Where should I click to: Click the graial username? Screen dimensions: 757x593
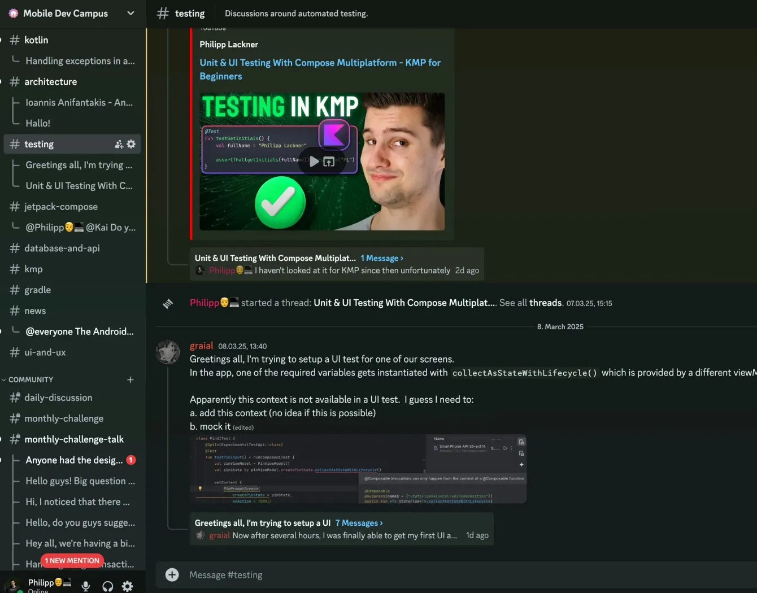pyautogui.click(x=202, y=346)
